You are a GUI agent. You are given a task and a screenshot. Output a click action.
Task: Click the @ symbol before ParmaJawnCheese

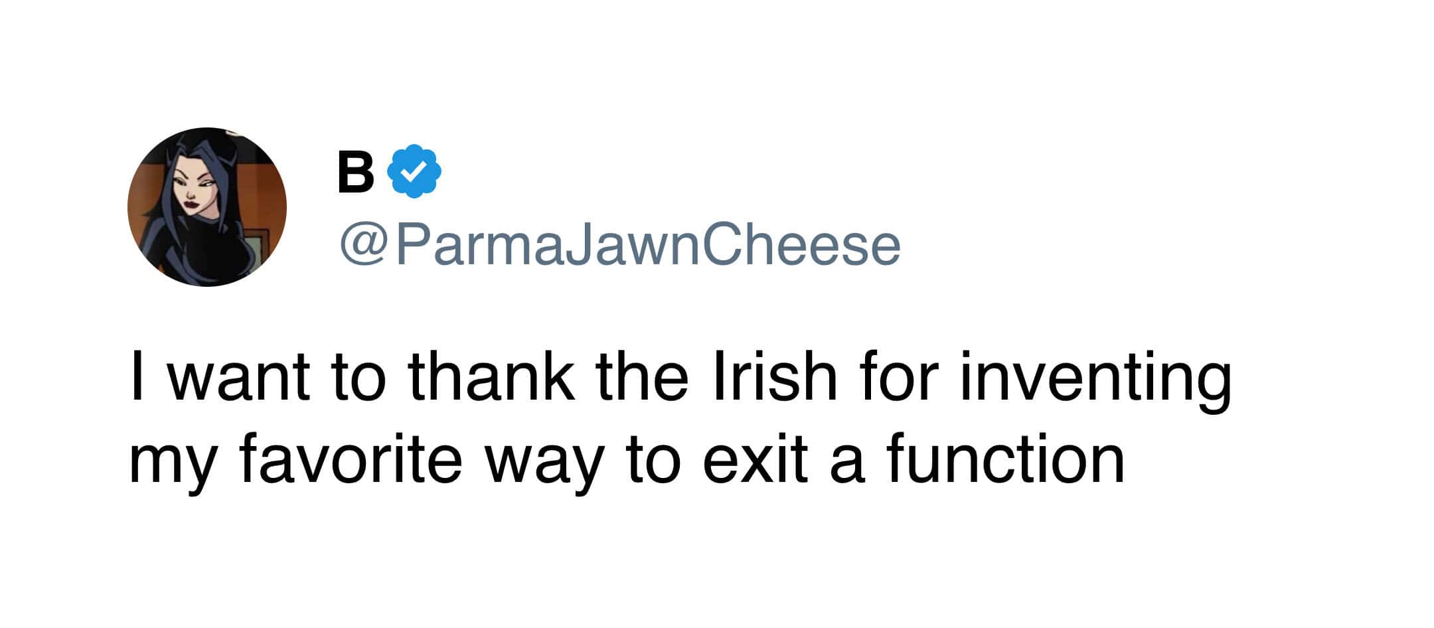(x=362, y=247)
